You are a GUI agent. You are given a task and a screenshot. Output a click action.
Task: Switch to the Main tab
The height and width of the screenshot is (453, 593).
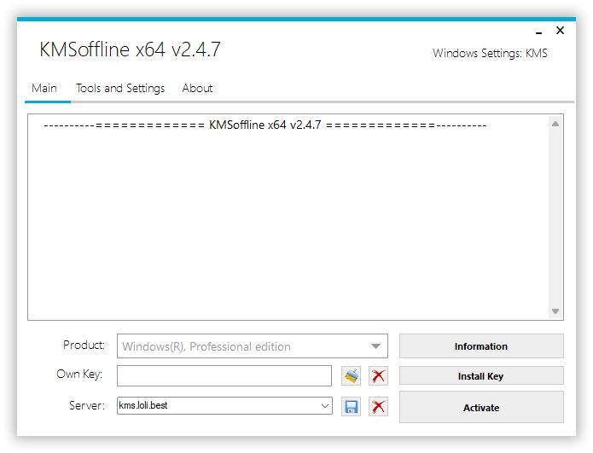(44, 89)
